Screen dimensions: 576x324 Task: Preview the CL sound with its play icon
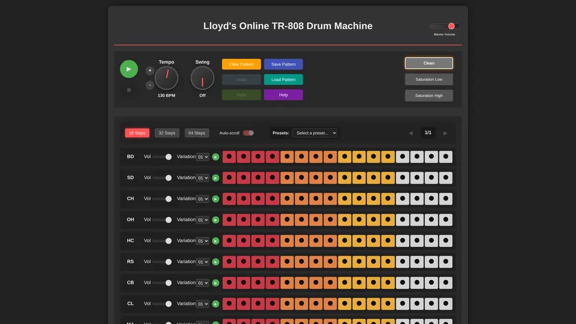pos(216,304)
